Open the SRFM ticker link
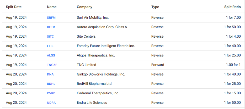245x109 pixels. coord(51,18)
